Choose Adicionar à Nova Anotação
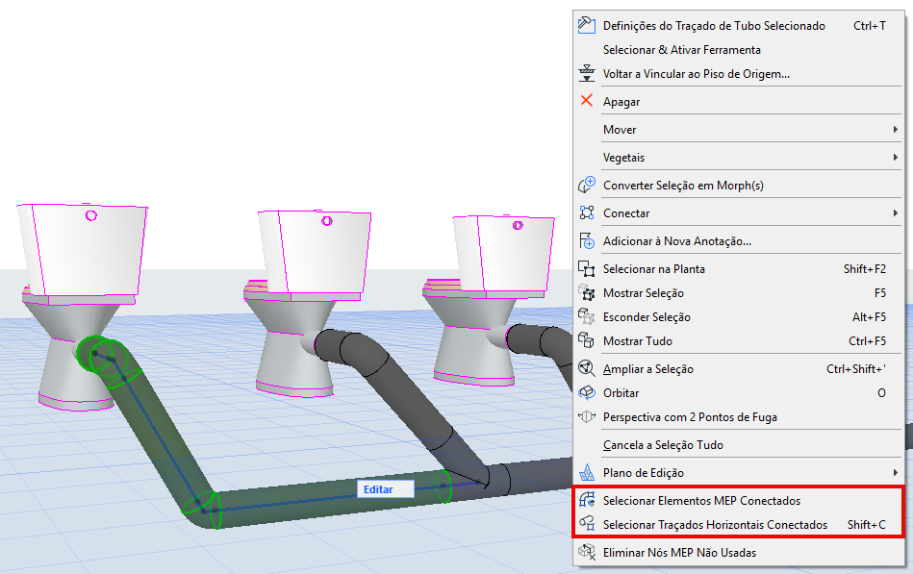The image size is (913, 574). point(738,241)
